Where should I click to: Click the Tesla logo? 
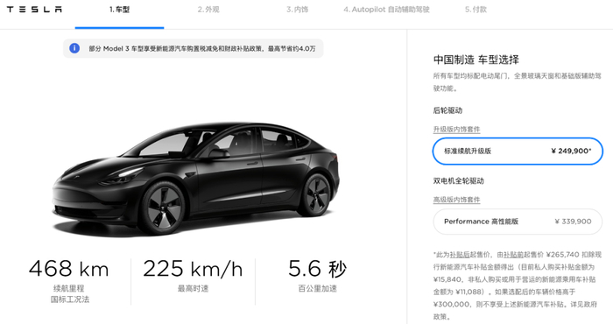(34, 10)
